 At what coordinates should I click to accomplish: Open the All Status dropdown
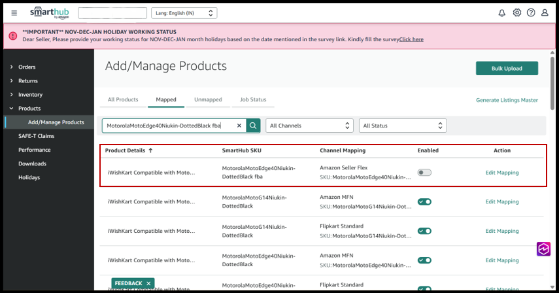(402, 126)
